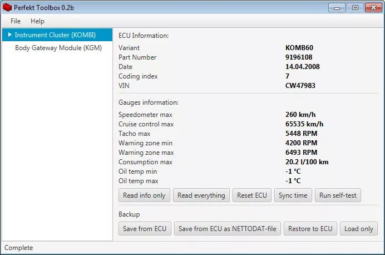Click the Gauges information heading
The image size is (385, 255).
point(149,102)
